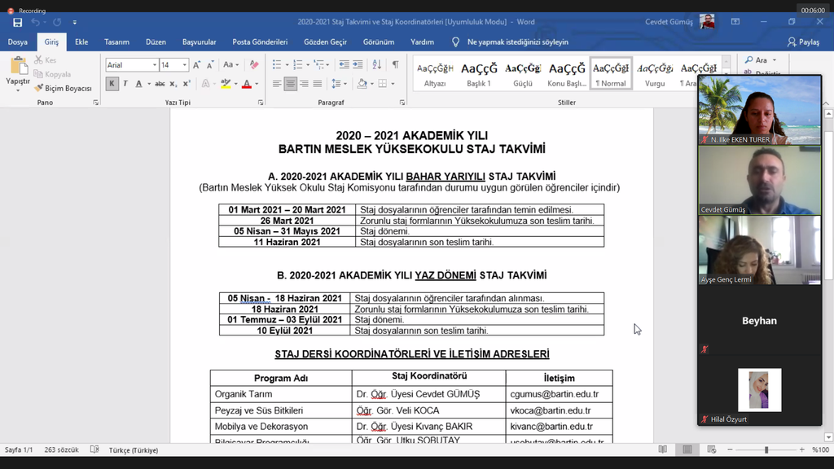Click the Undo arrow icon
Image resolution: width=834 pixels, height=469 pixels.
click(x=36, y=22)
